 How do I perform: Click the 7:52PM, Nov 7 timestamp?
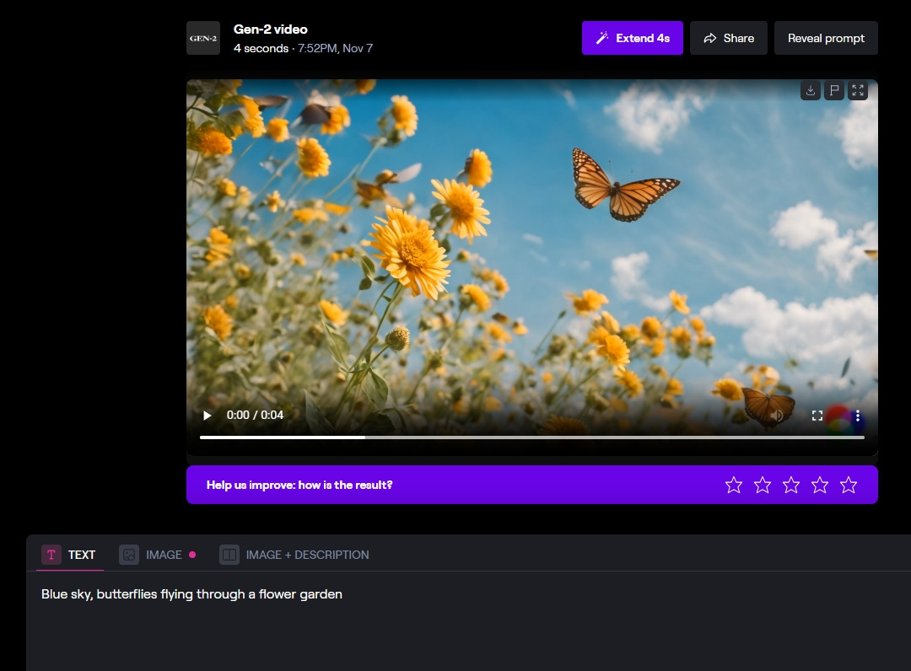pos(335,48)
